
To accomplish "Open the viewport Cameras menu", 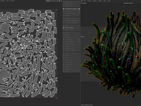I will pos(89,1).
